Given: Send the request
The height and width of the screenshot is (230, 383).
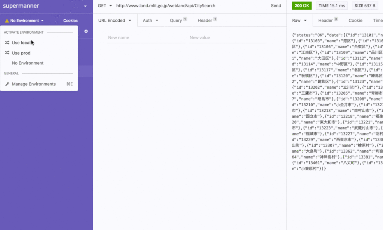Looking at the screenshot, I should click(276, 6).
